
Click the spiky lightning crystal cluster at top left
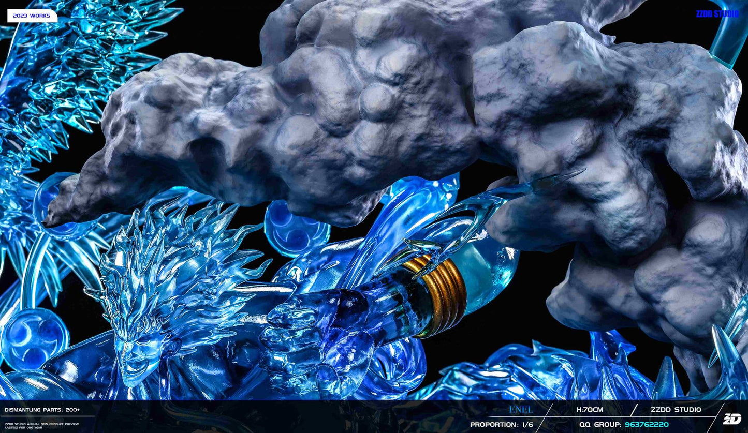pos(78,57)
